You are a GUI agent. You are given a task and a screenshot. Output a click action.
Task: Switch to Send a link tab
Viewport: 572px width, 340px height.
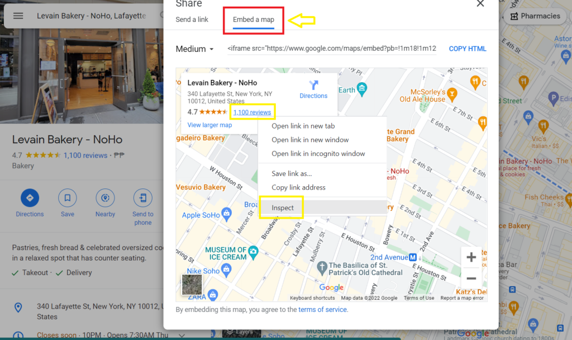(192, 20)
